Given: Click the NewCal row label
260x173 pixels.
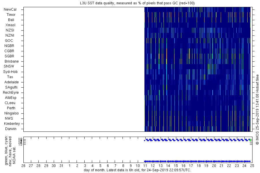Looking at the screenshot, I should click(10, 10).
